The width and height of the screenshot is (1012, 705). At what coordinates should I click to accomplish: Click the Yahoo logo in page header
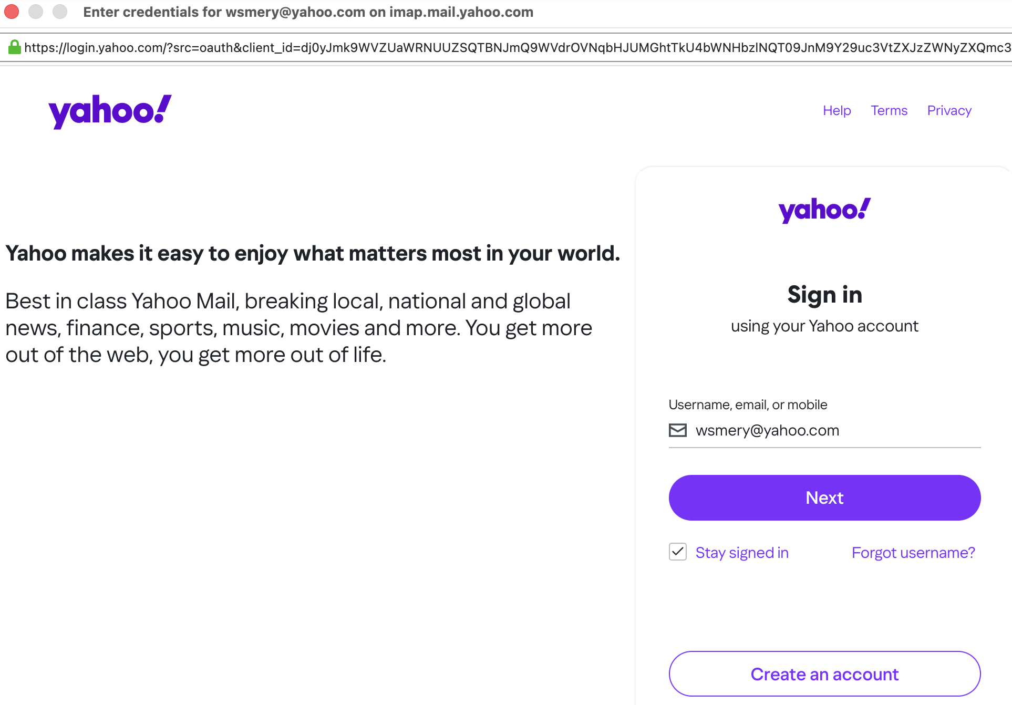(110, 111)
